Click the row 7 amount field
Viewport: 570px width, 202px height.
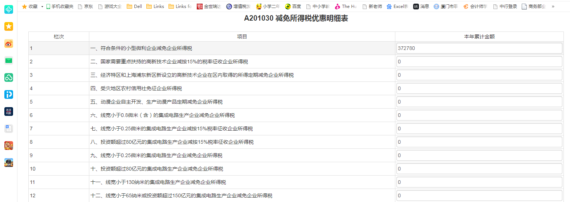coord(479,129)
